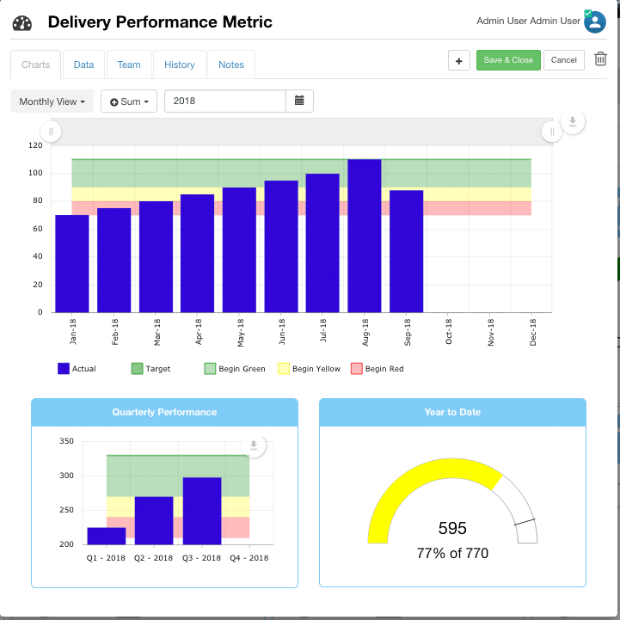Click the 2018 year input field
Viewport: 620px width, 620px height.
point(225,101)
